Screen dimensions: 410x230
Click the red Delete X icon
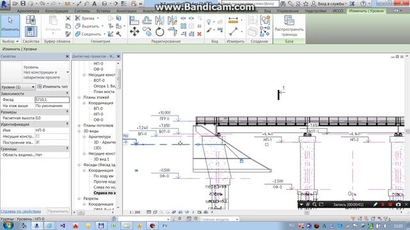coord(199,34)
